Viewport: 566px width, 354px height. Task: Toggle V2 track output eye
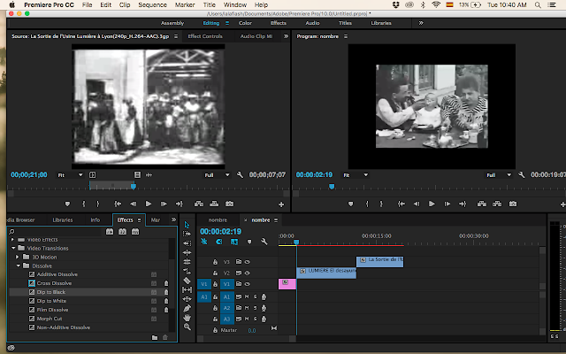pyautogui.click(x=248, y=273)
